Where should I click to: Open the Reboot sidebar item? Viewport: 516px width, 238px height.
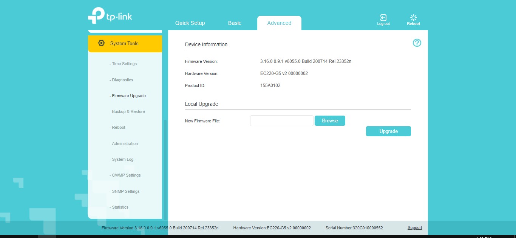coord(119,127)
